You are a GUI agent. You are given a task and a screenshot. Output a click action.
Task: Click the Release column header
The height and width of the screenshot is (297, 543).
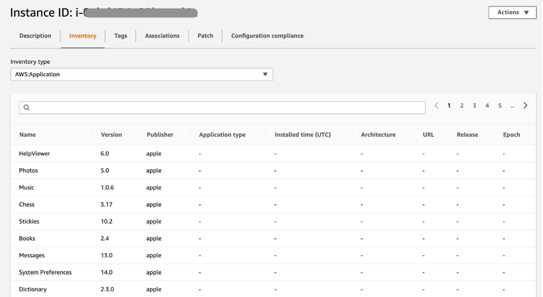pyautogui.click(x=467, y=134)
